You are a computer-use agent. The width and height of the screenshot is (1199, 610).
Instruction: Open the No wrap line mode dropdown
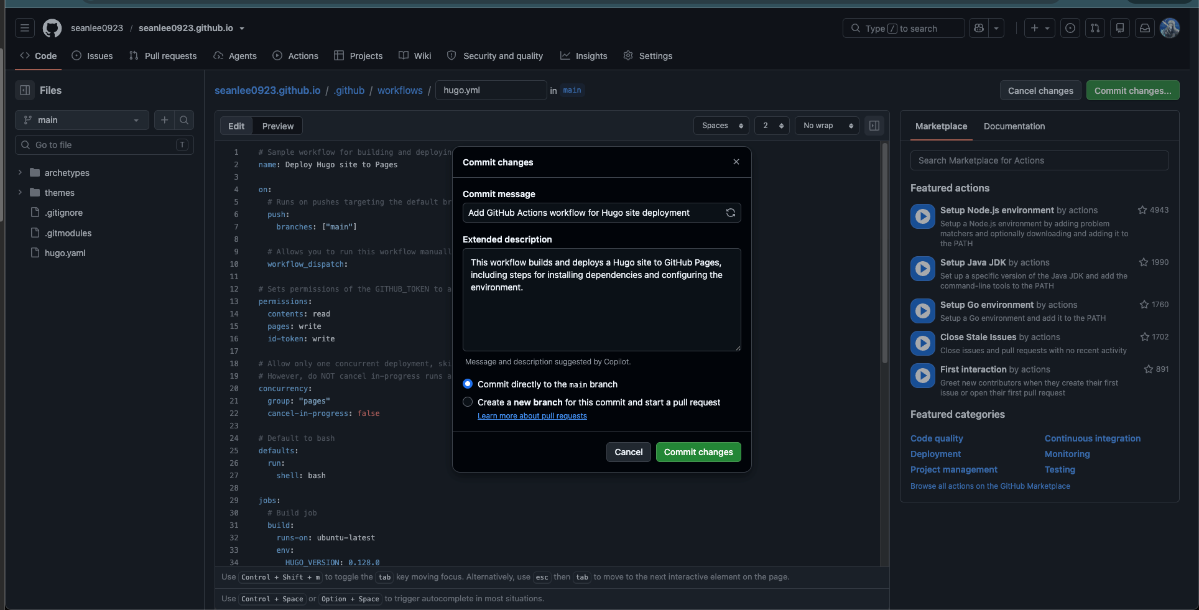click(827, 126)
